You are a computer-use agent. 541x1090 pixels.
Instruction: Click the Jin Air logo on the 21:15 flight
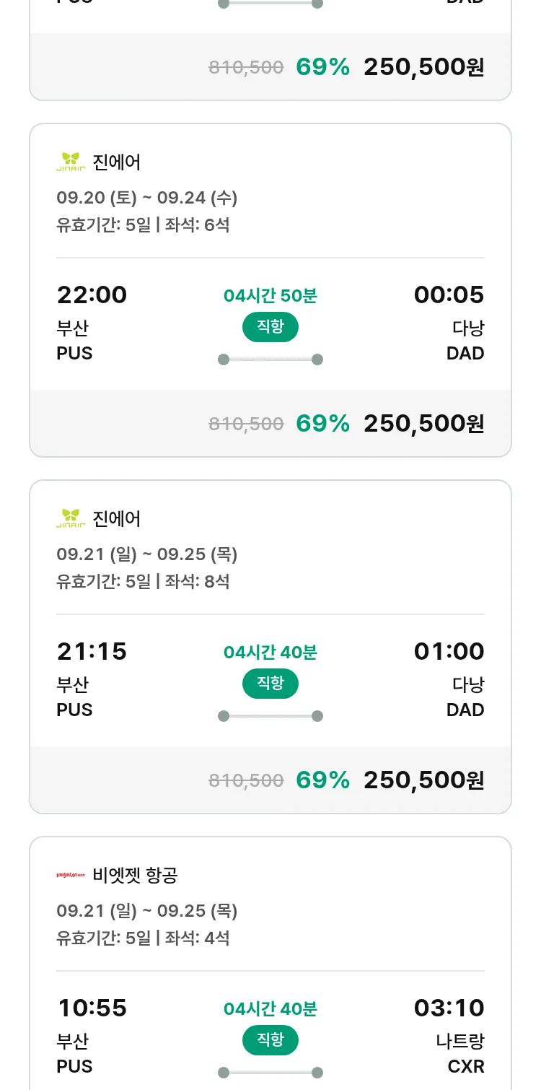[x=71, y=518]
